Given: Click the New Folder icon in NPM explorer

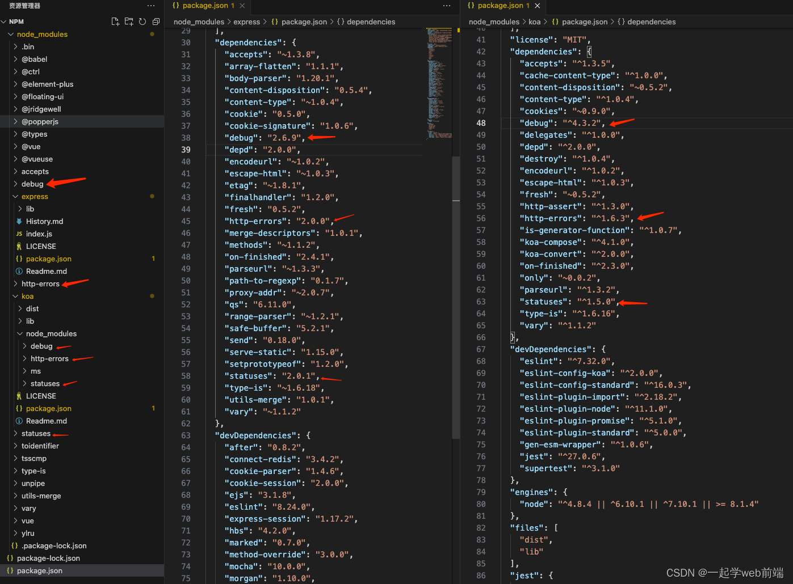Looking at the screenshot, I should pyautogui.click(x=129, y=22).
